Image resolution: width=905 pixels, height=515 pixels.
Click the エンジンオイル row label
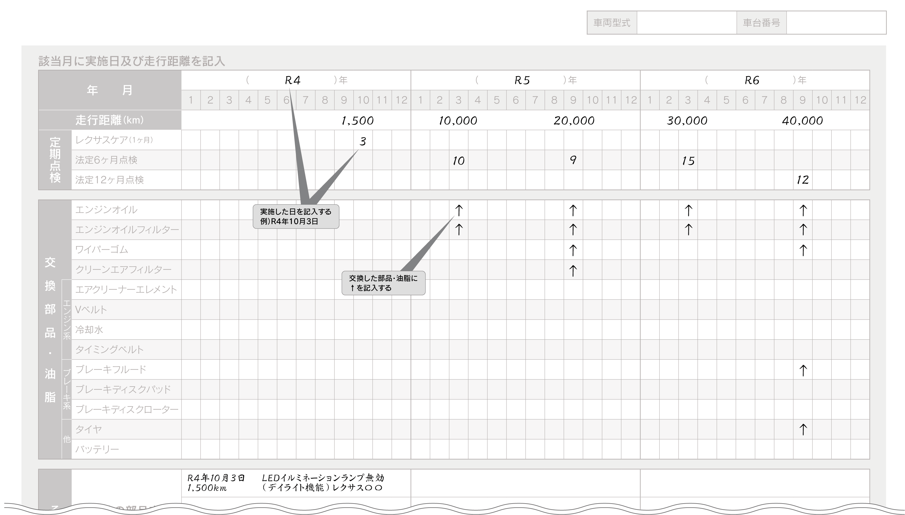pyautogui.click(x=106, y=210)
